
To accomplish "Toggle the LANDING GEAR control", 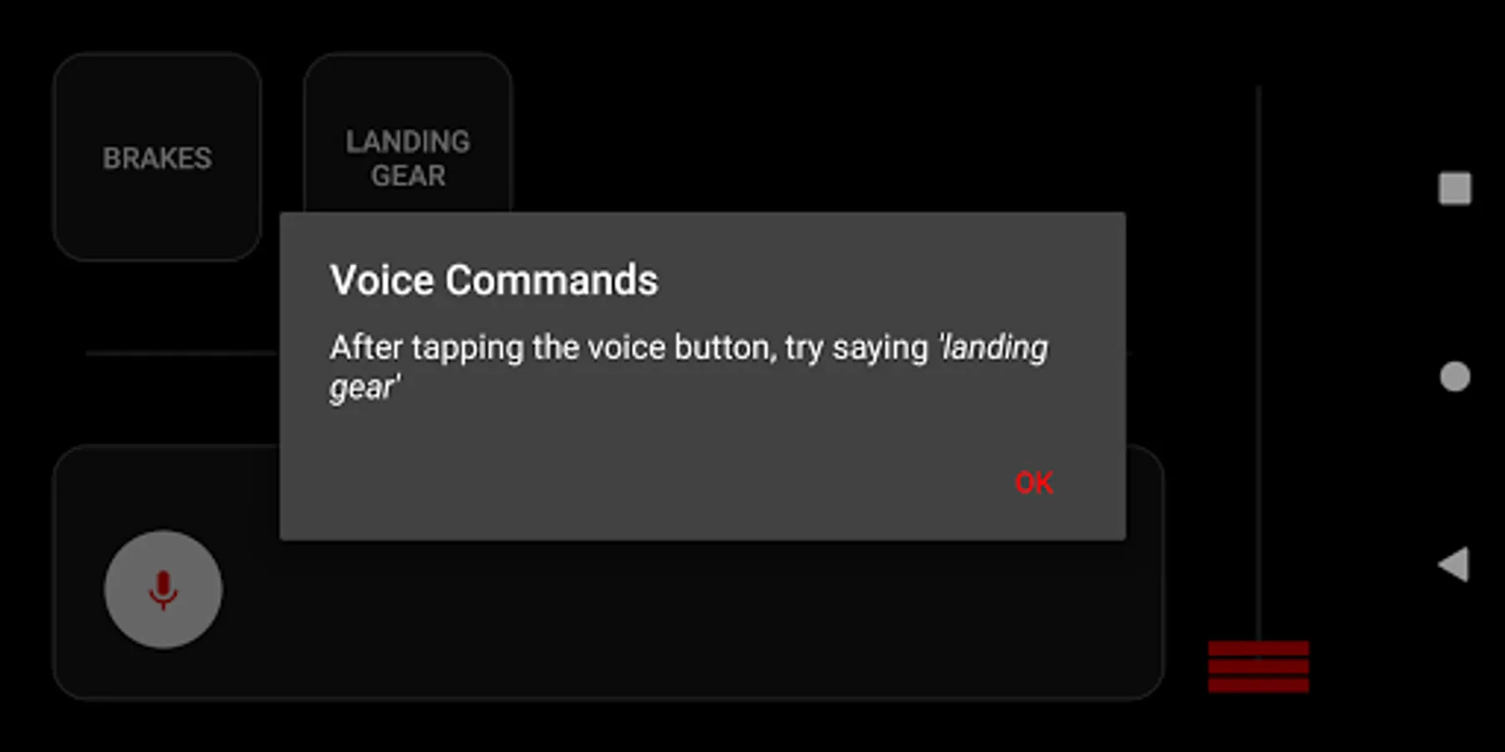I will [408, 134].
